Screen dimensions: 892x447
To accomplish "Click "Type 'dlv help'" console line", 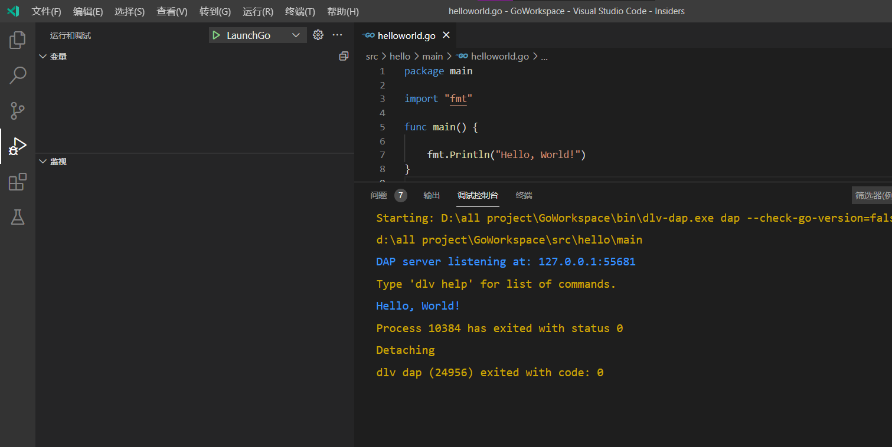I will (x=496, y=284).
